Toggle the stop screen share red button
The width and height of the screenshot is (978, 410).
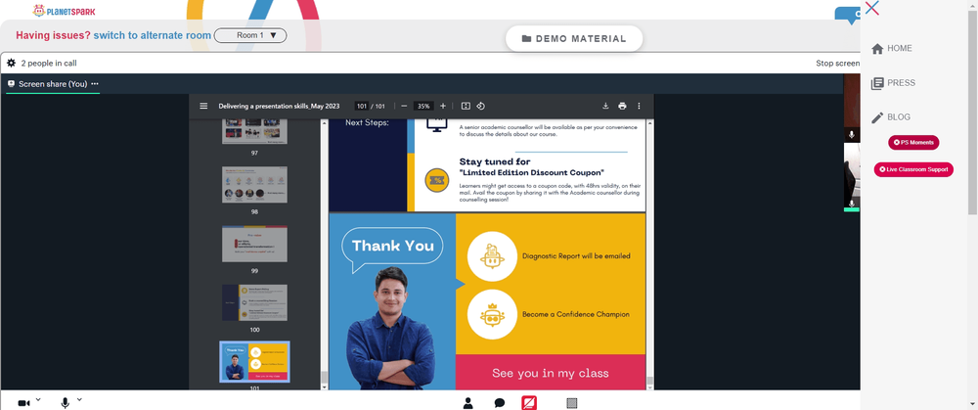(529, 403)
